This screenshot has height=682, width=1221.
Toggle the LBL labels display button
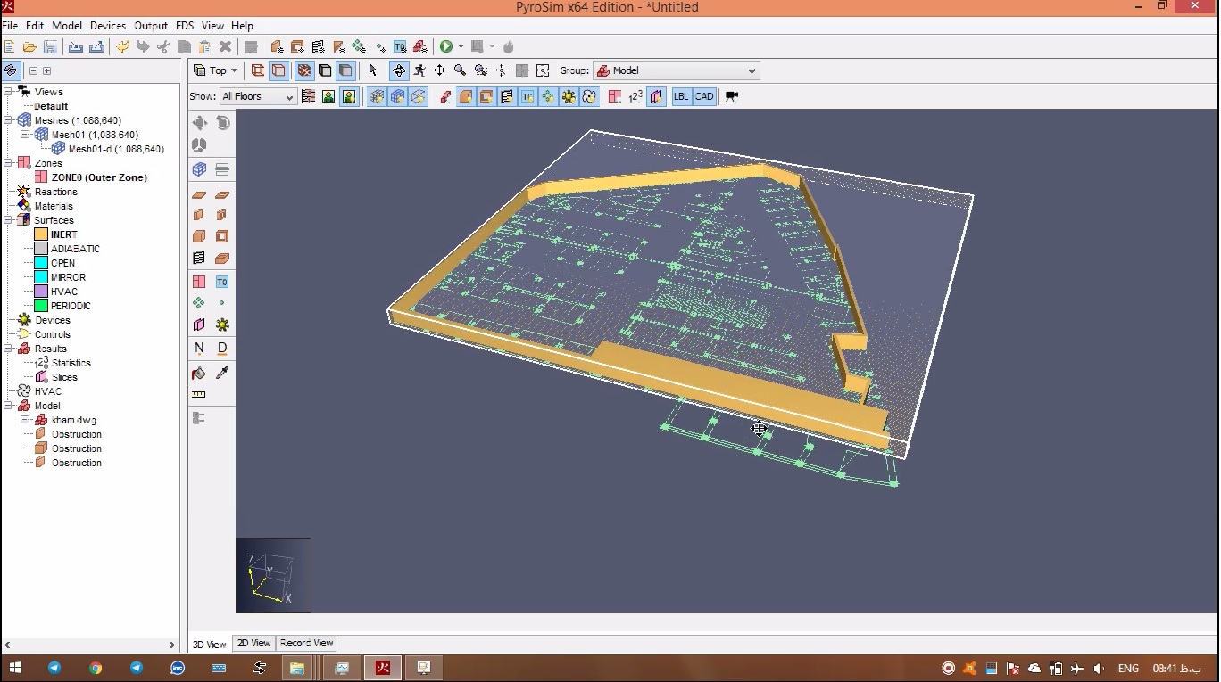pos(681,96)
